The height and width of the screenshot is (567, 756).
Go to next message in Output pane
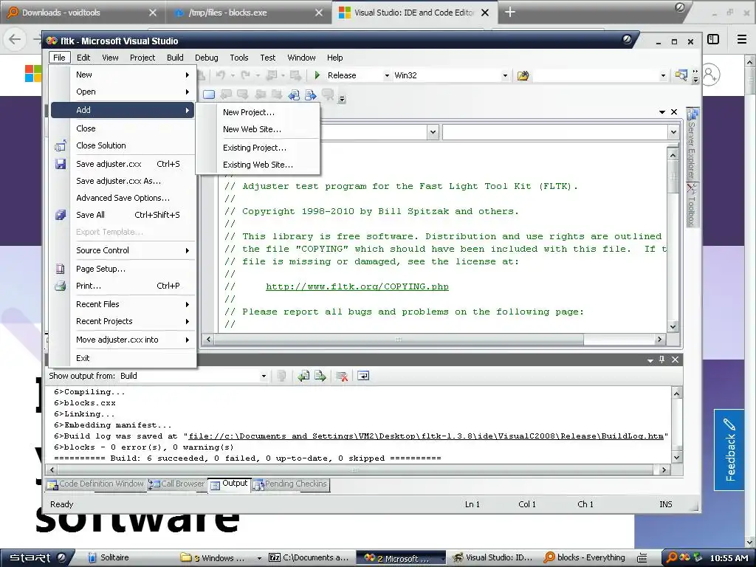(x=320, y=376)
